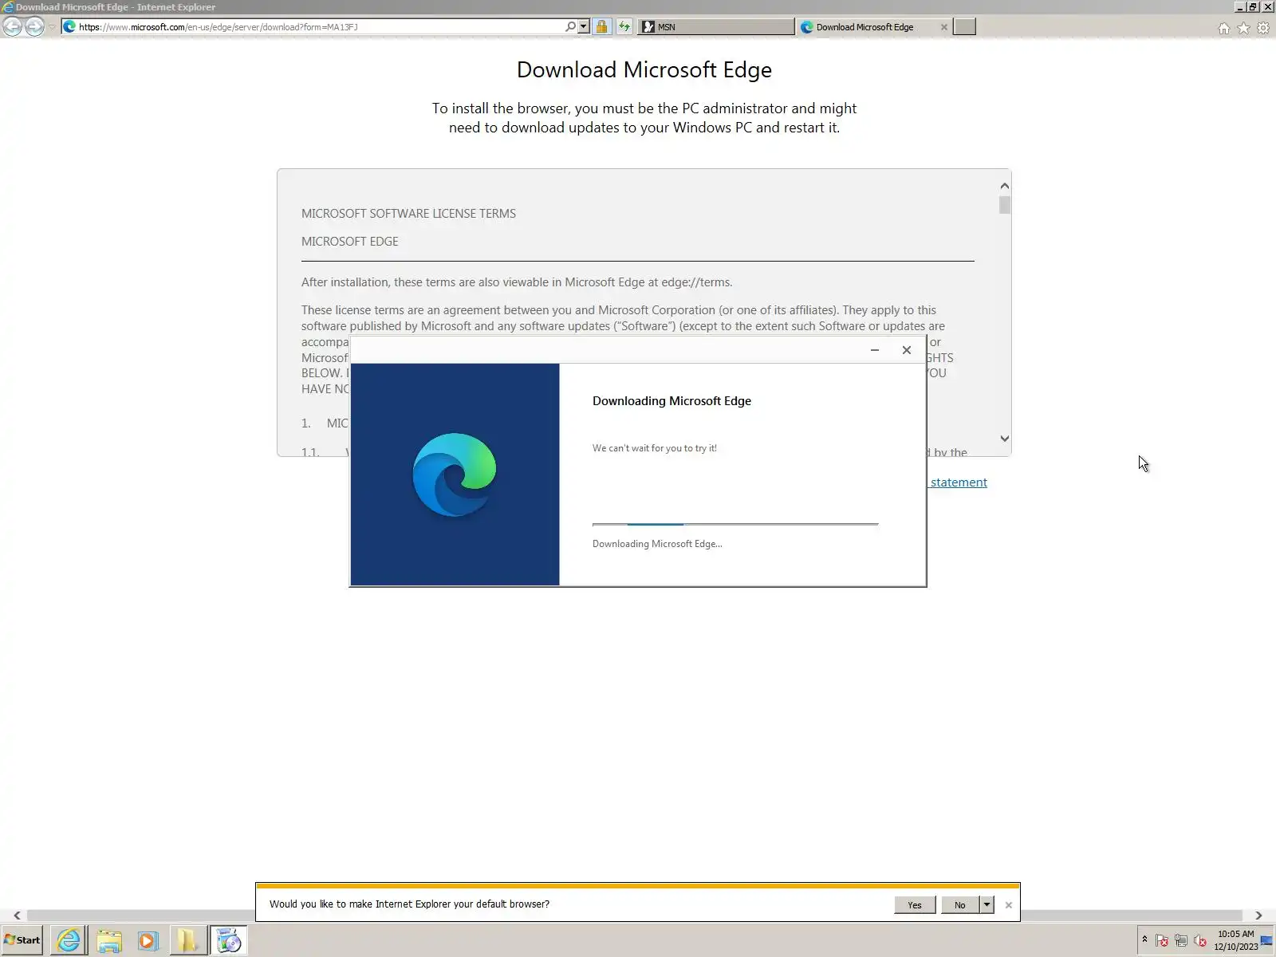Open the Home page icon
This screenshot has height=957, width=1276.
pyautogui.click(x=1224, y=28)
